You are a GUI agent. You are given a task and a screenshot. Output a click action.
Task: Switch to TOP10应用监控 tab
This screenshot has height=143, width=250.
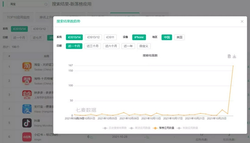click(x=18, y=17)
